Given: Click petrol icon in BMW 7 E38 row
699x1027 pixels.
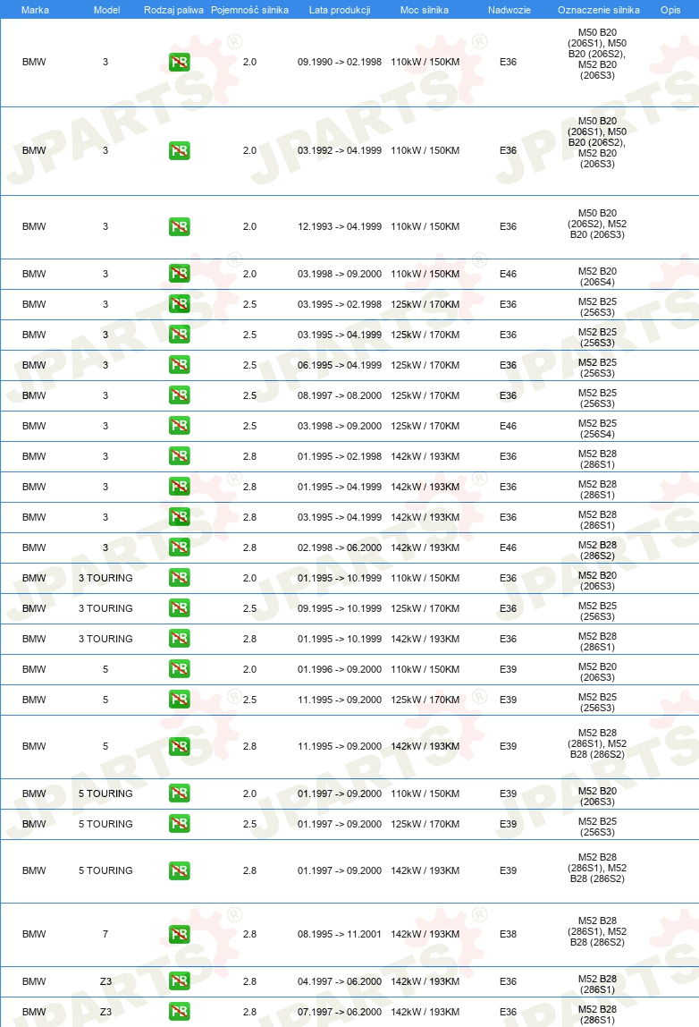Looking at the screenshot, I should coord(180,935).
